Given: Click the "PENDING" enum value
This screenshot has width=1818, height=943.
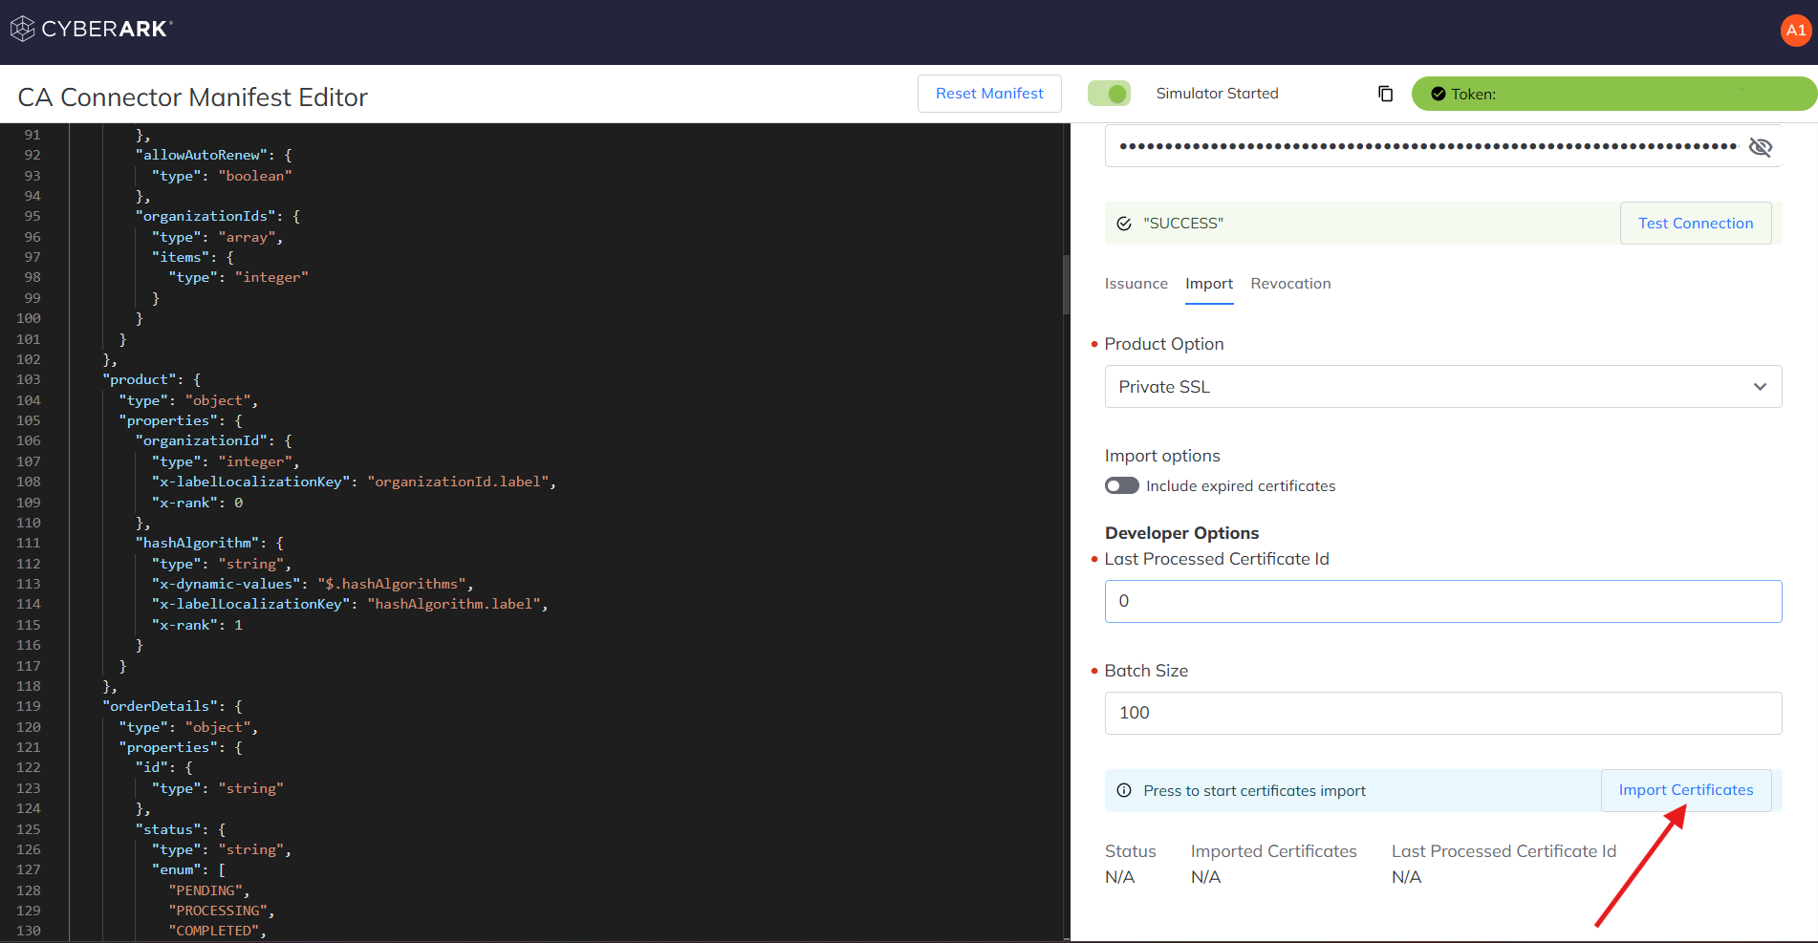Looking at the screenshot, I should pos(206,891).
